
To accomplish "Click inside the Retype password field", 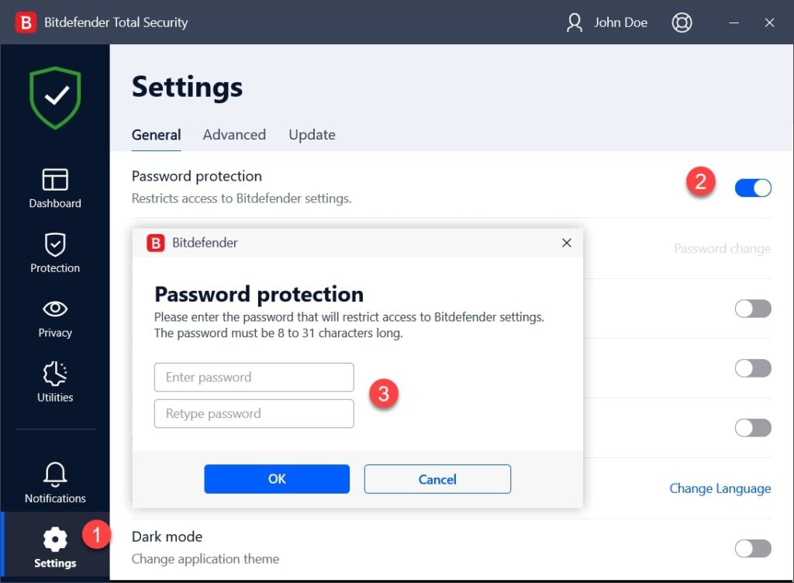I will [254, 413].
